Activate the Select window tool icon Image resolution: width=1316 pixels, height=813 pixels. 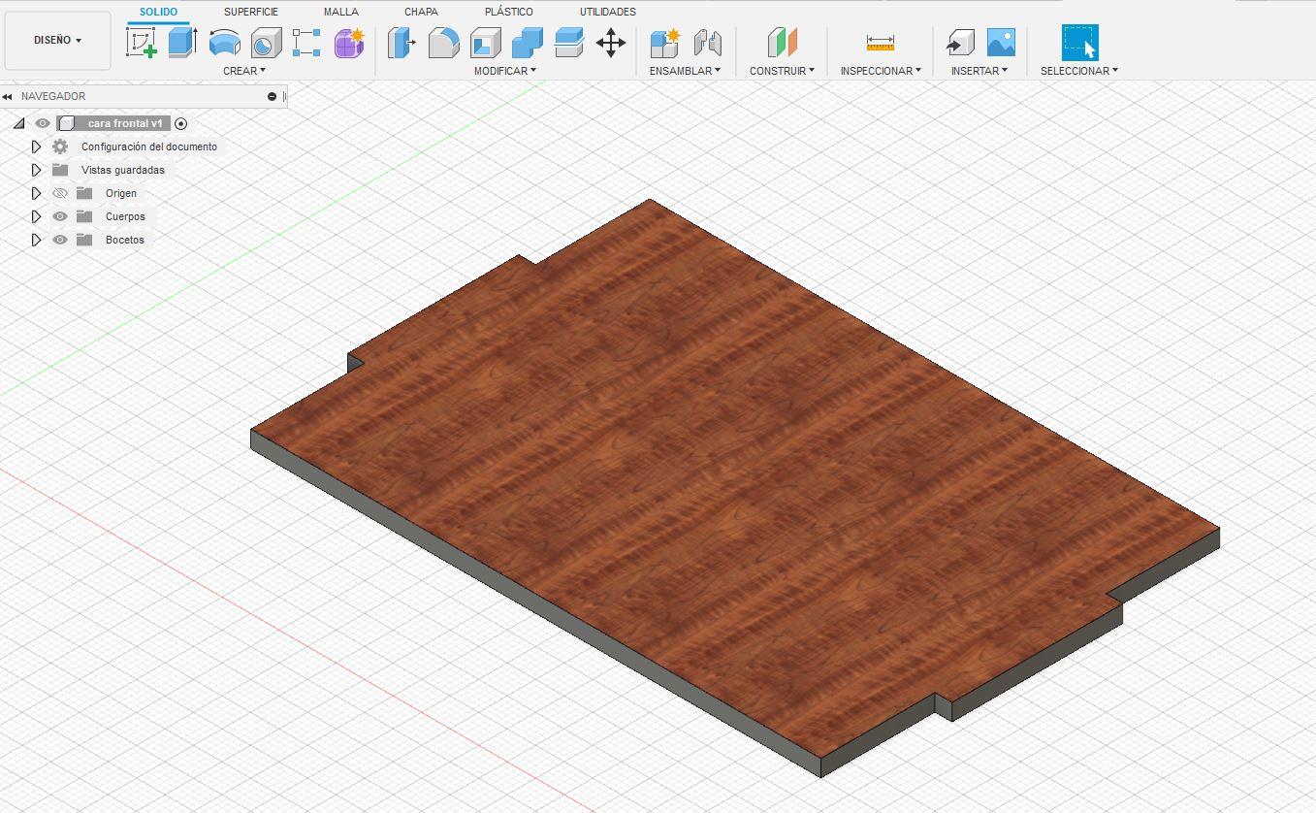[x=1079, y=43]
